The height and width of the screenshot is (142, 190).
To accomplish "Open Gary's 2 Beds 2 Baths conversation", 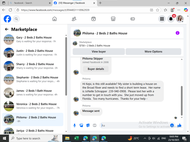I will click(33, 39).
